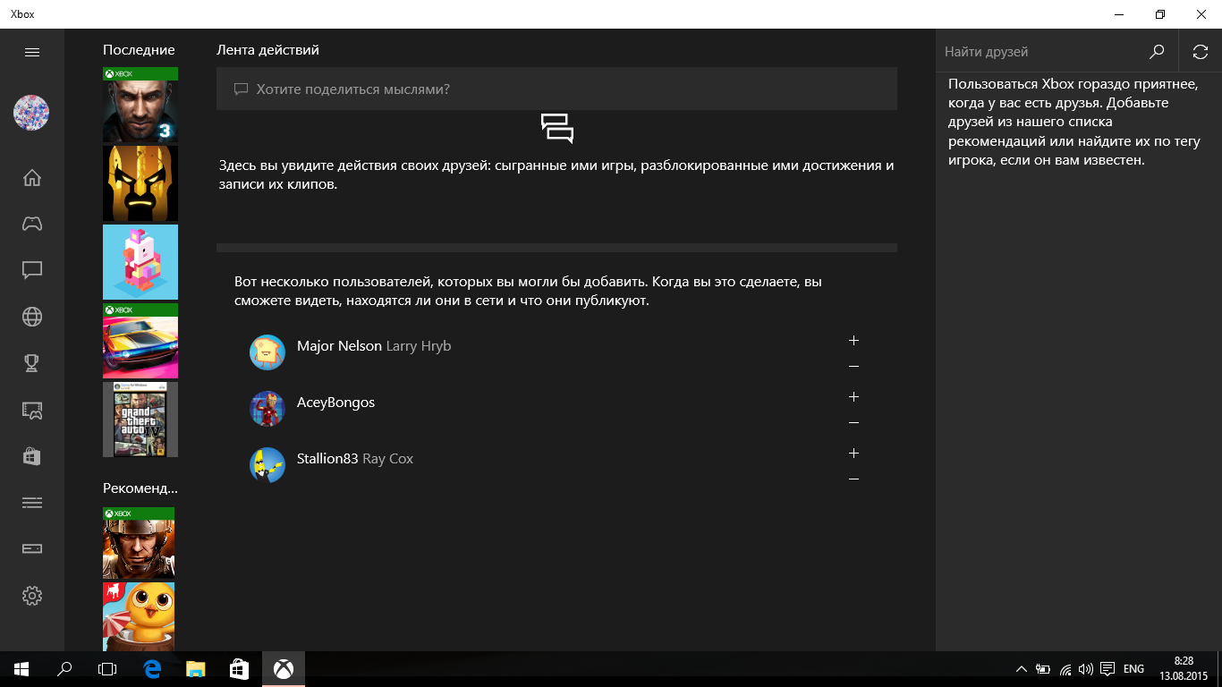1222x687 pixels.
Task: Go to Home in the sidebar
Action: (x=32, y=177)
